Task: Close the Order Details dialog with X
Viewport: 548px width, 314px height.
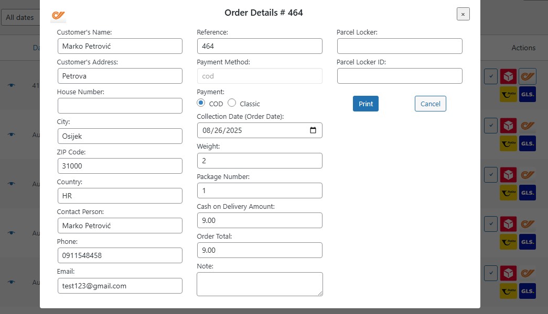Action: click(463, 14)
